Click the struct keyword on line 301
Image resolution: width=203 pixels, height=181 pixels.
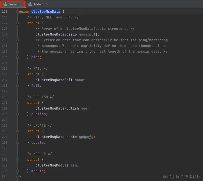(x=33, y=160)
